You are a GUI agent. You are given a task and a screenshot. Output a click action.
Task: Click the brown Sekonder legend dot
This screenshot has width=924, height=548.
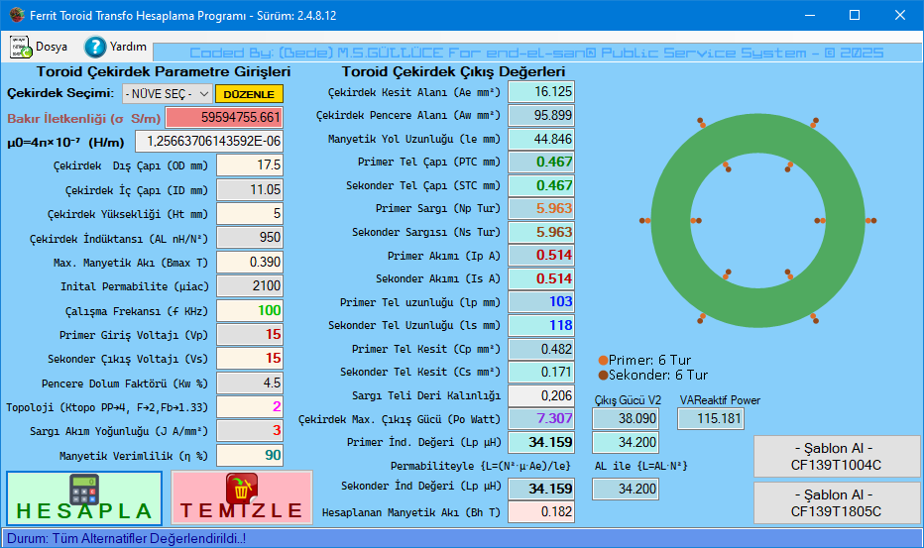(x=603, y=376)
